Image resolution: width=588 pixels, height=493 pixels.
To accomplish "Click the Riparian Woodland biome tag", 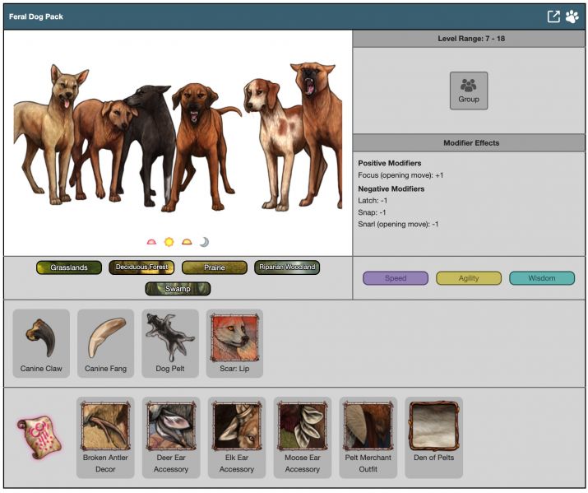I will [287, 267].
